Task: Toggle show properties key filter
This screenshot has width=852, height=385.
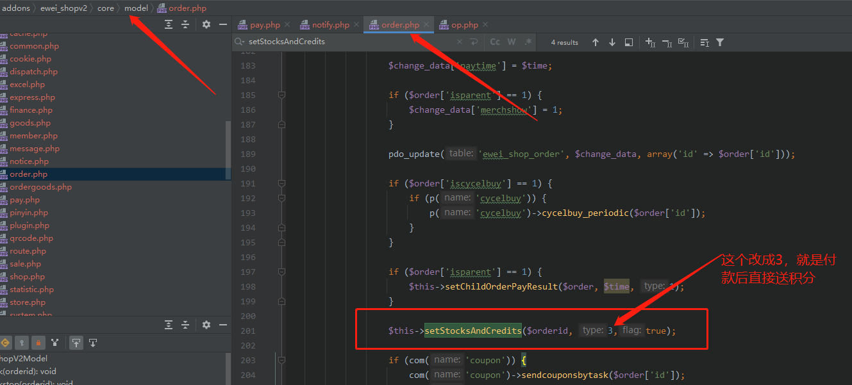Action: [22, 343]
